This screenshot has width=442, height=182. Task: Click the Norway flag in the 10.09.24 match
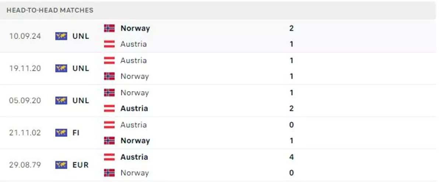(109, 28)
